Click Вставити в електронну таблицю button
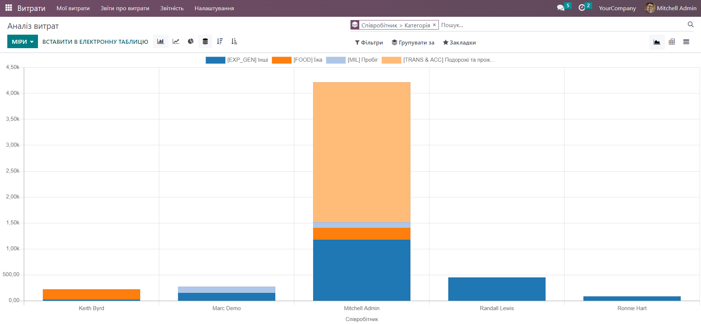 click(95, 42)
